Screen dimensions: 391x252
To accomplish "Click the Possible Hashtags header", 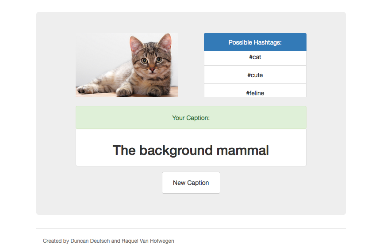I will pos(255,42).
